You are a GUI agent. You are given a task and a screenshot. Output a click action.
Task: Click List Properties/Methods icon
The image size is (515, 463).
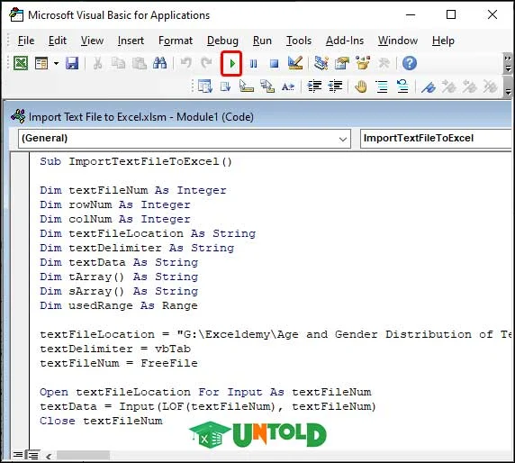[x=205, y=86]
